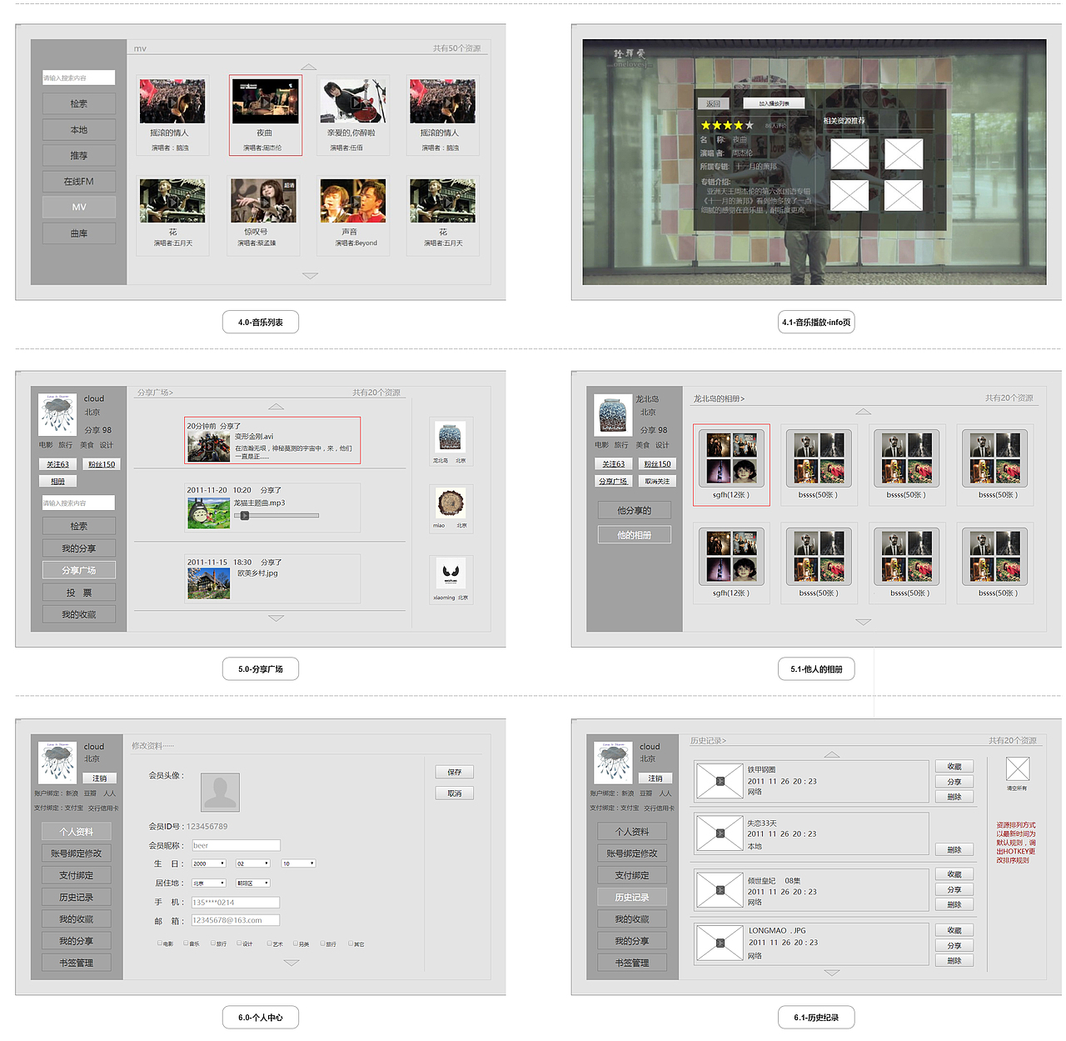
Task: Click the 取消关注 unfollow button
Action: click(657, 481)
